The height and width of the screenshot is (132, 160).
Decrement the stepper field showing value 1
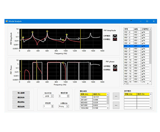point(52,107)
